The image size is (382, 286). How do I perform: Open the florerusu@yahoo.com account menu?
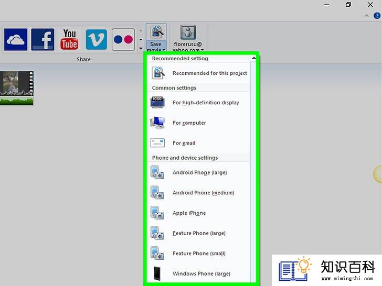pos(188,38)
